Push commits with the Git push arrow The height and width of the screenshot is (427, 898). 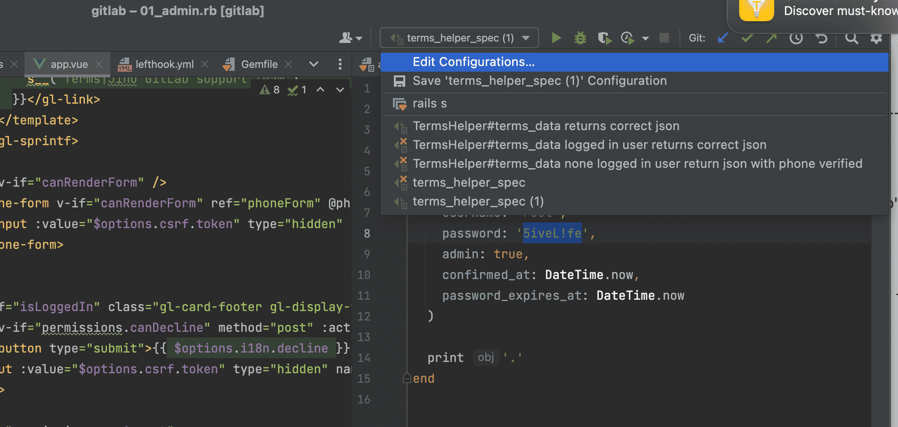[x=771, y=38]
